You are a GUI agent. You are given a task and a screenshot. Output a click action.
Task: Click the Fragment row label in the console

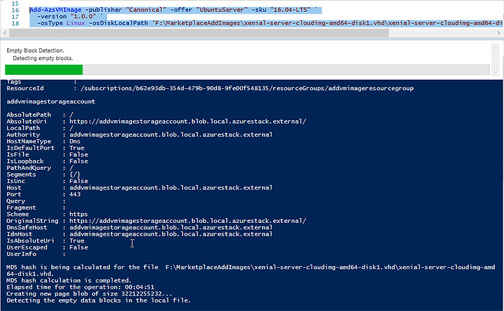pyautogui.click(x=21, y=208)
